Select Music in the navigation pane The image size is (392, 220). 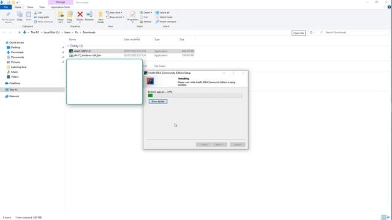pyautogui.click(x=14, y=72)
